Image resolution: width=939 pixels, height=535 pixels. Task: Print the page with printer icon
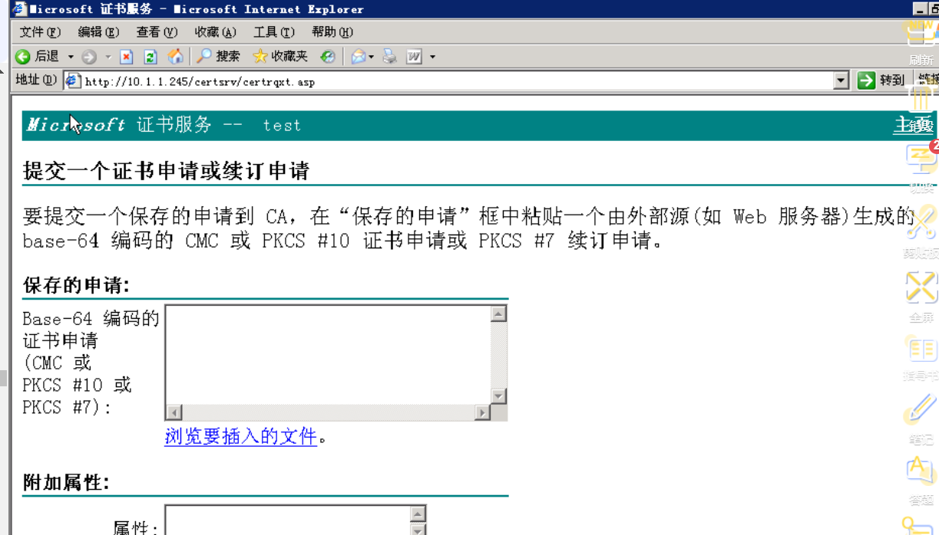coord(390,57)
